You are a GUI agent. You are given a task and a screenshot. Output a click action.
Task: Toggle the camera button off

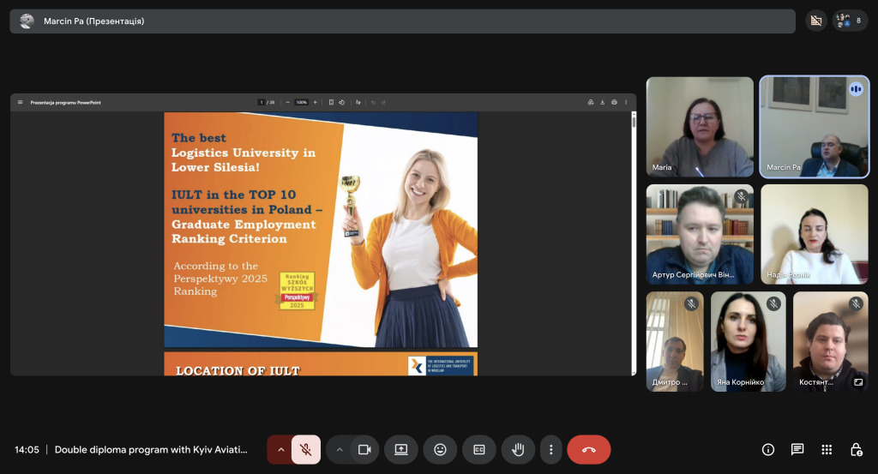pos(364,449)
